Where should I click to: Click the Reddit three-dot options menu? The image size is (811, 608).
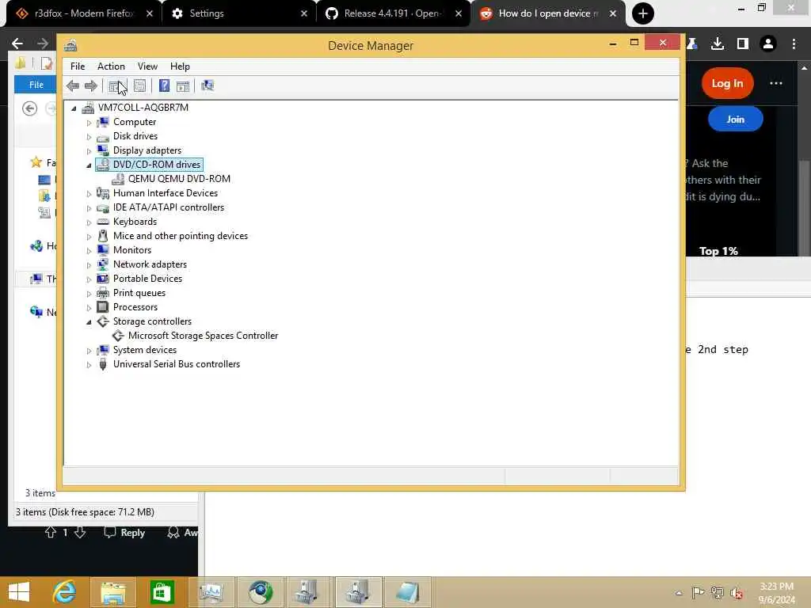[776, 83]
